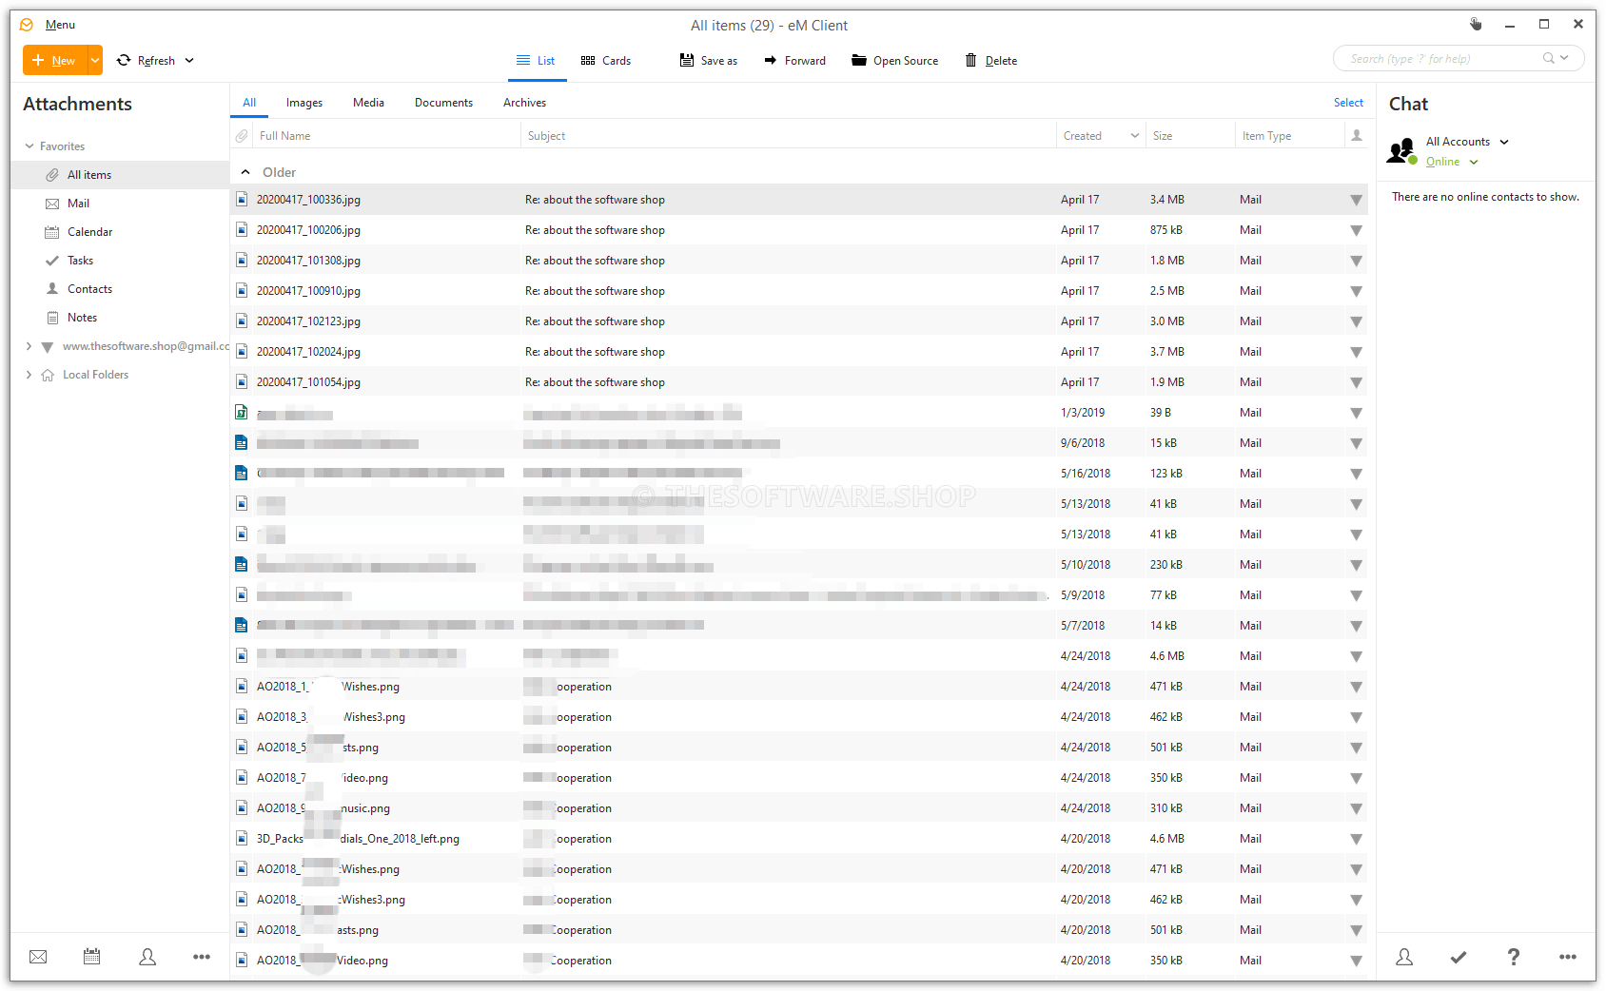The width and height of the screenshot is (1606, 991).
Task: Click the Select link above the list
Action: click(x=1347, y=102)
